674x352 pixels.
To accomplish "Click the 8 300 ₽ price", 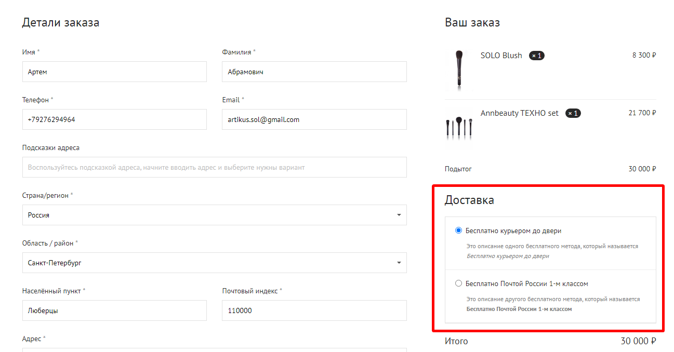I will click(x=644, y=55).
